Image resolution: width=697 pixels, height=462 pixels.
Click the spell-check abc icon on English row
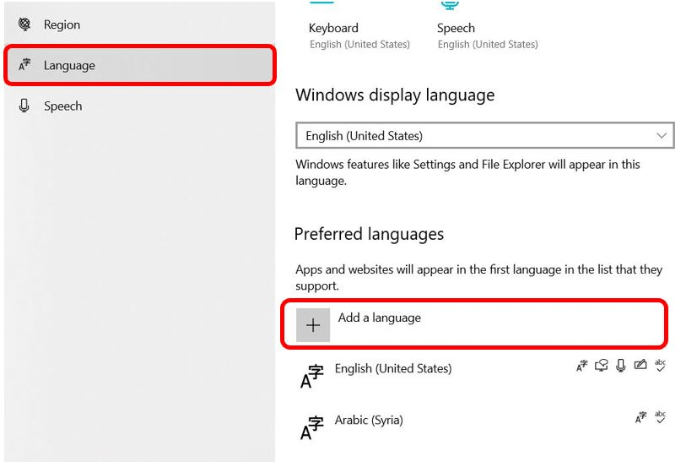[660, 366]
